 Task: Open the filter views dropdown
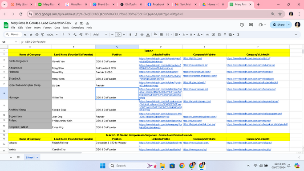(x=231, y=34)
